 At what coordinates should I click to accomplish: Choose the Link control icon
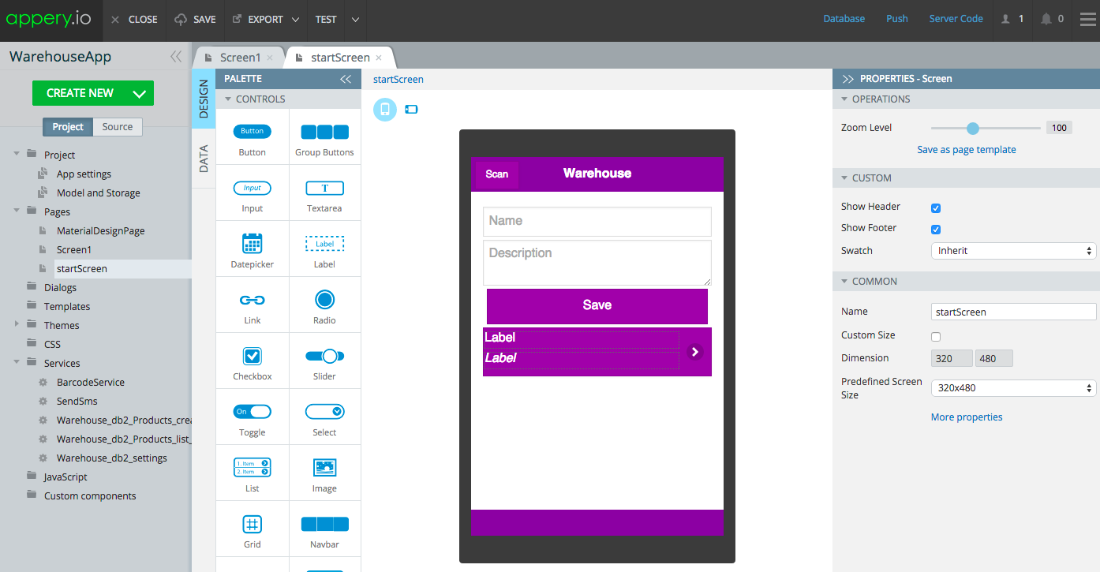[253, 300]
